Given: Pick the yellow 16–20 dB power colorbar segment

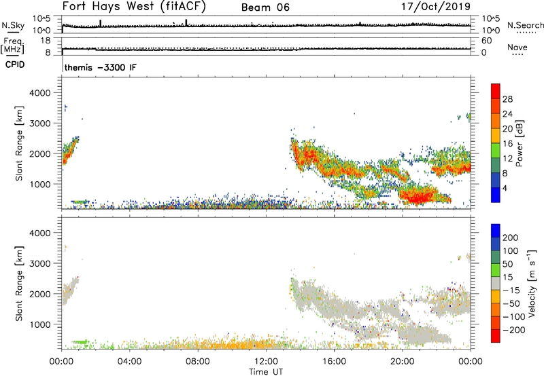Looking at the screenshot, I should [x=496, y=136].
